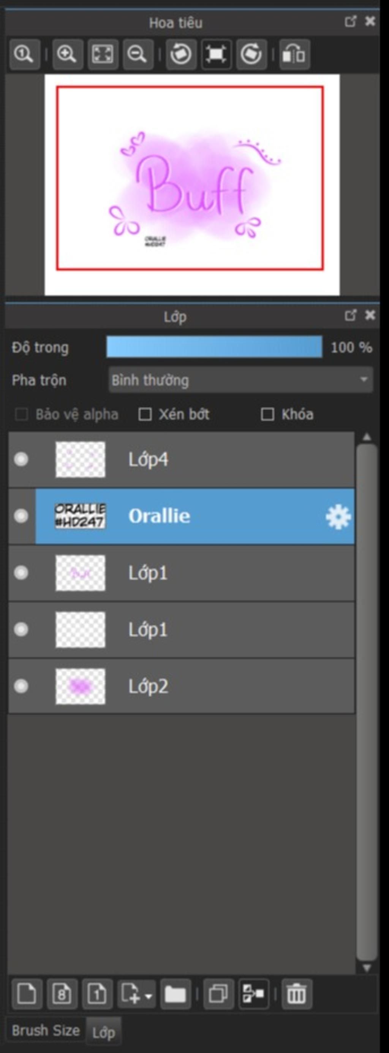Switch to the Brush Size tab
This screenshot has width=389, height=1053.
click(45, 1031)
